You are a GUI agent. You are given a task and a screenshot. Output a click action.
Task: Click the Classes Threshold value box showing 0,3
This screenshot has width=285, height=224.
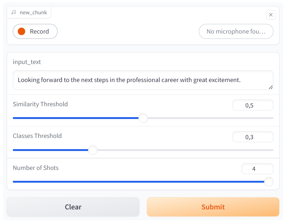click(x=253, y=137)
